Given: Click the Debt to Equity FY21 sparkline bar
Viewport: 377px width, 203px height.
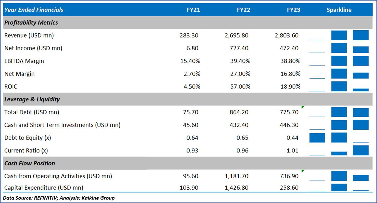Looking at the screenshot, I should pyautogui.click(x=317, y=138).
